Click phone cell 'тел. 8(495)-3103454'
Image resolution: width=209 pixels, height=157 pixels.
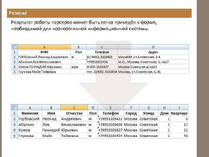(x=102, y=72)
